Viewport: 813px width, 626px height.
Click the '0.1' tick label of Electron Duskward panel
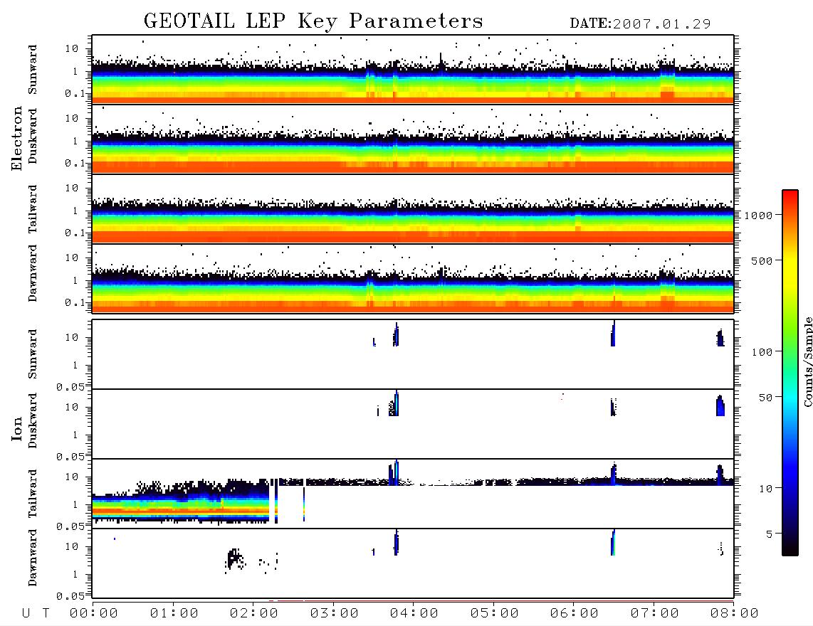tap(74, 163)
